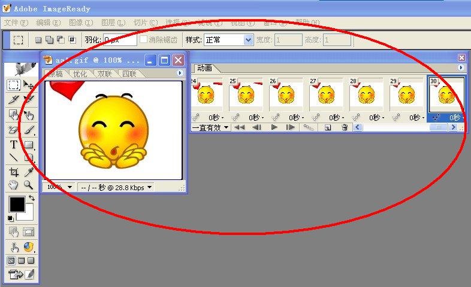This screenshot has height=287, width=471.
Task: Choose Subtract from Selection mode
Action: coord(61,40)
